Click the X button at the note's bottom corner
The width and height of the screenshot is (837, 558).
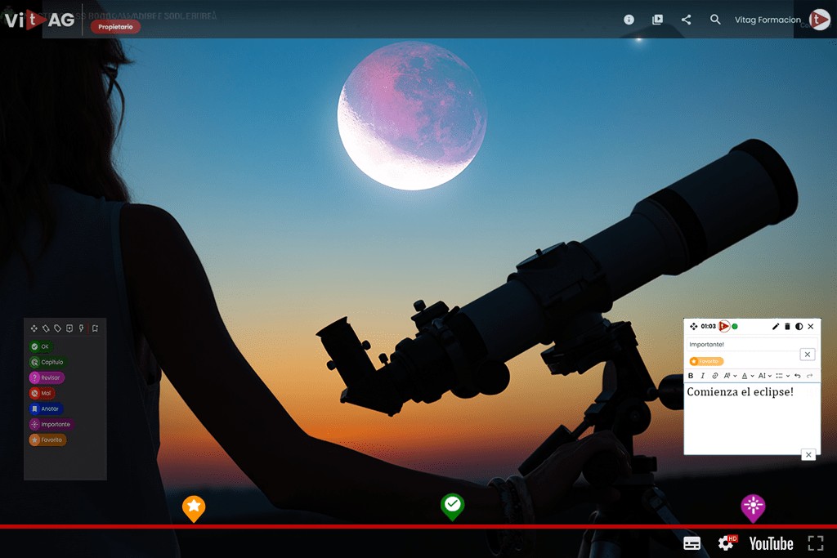(808, 455)
